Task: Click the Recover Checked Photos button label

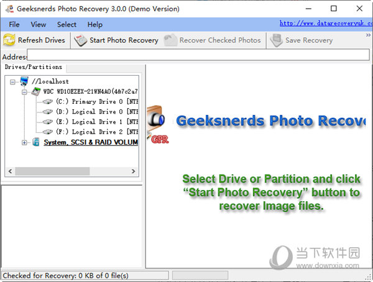Action: (x=220, y=40)
